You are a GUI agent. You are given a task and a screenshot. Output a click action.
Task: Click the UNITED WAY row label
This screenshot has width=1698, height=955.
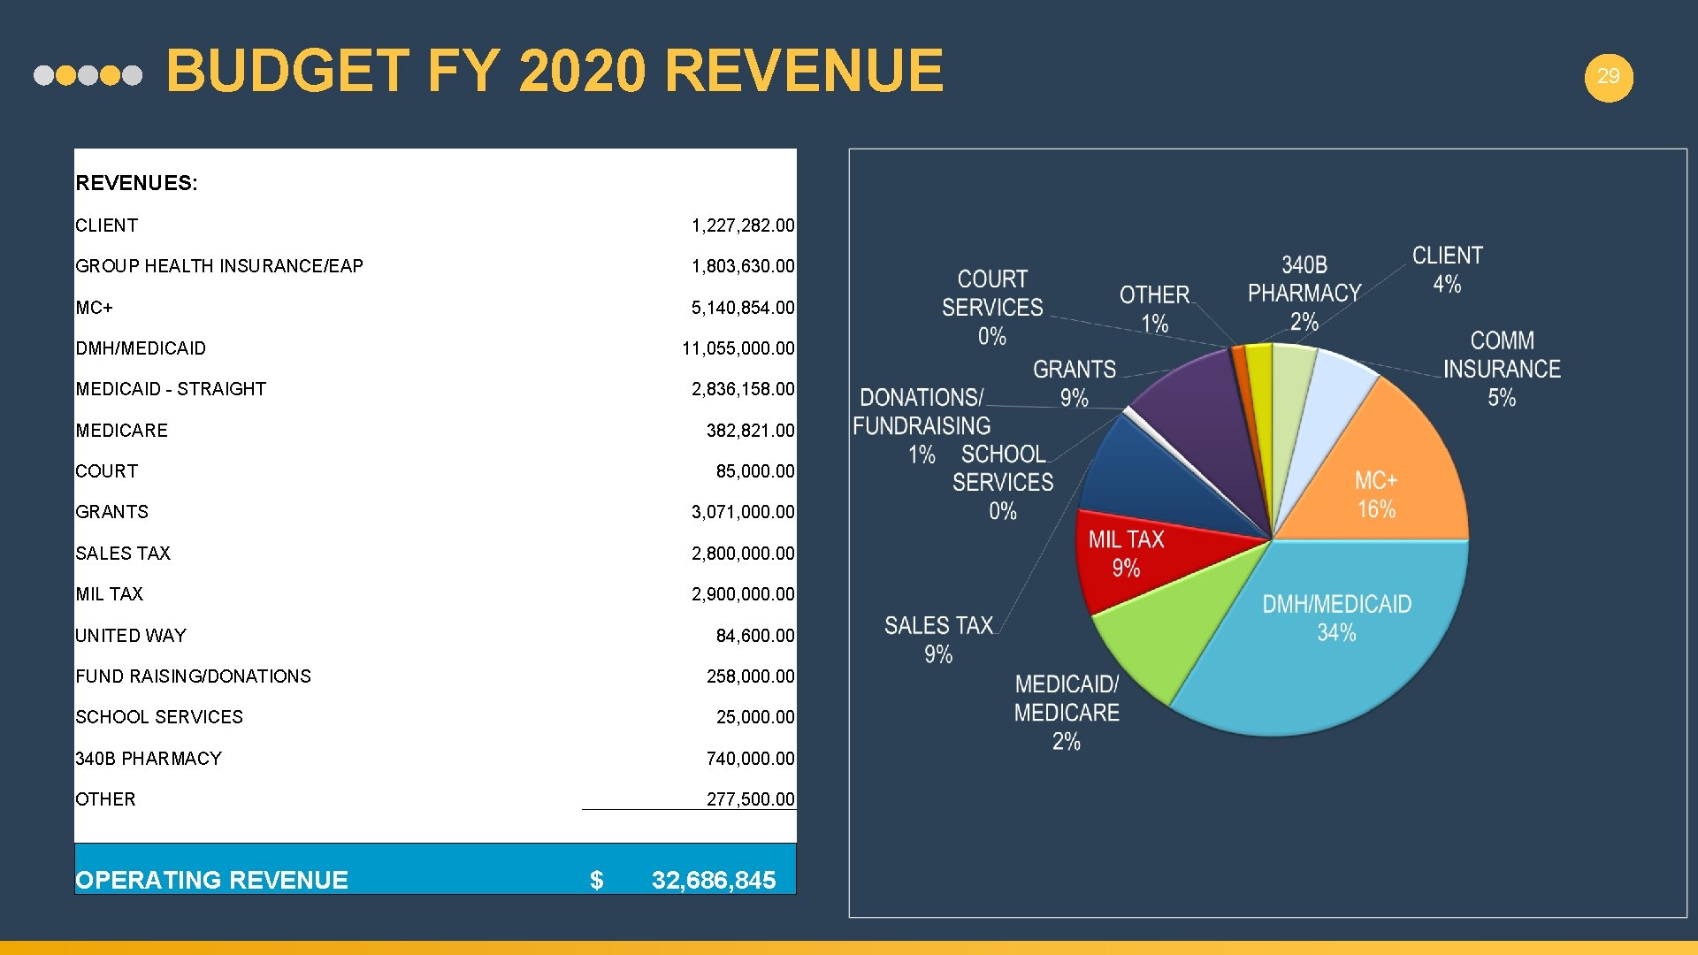coord(131,636)
